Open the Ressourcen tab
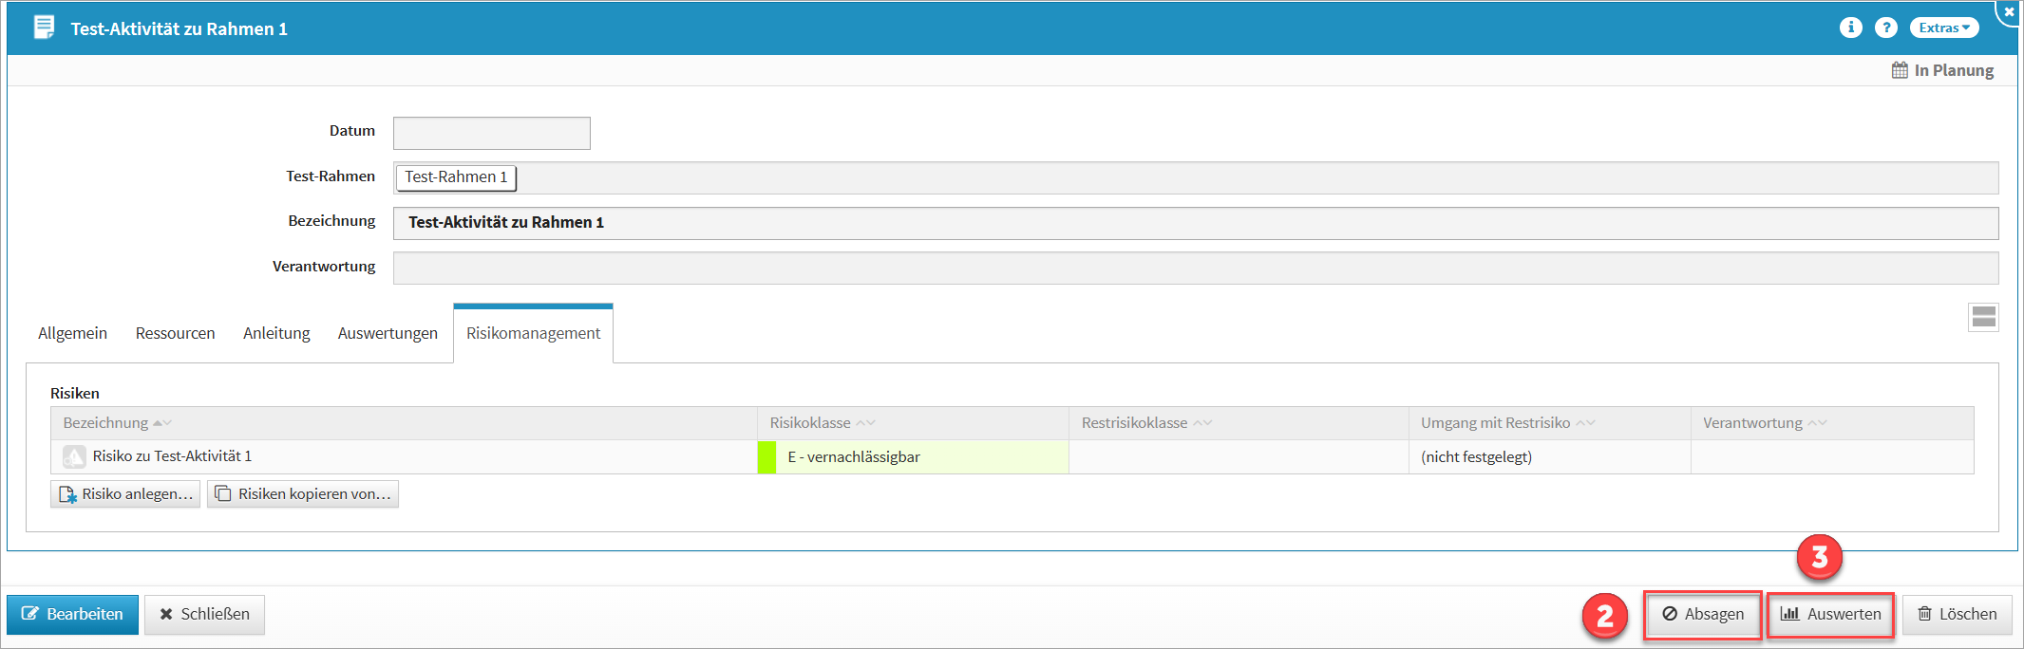The height and width of the screenshot is (649, 2024). pyautogui.click(x=175, y=333)
